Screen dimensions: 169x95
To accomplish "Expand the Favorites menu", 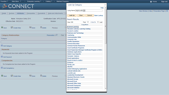I will tap(4, 1).
